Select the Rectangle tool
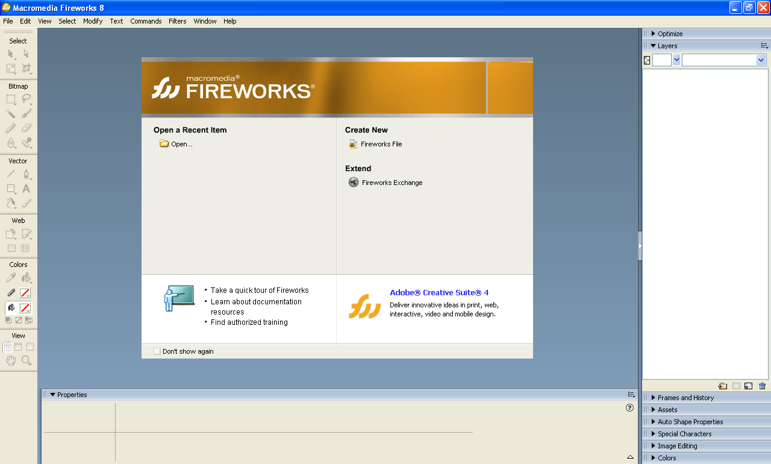This screenshot has height=464, width=771. pyautogui.click(x=11, y=189)
